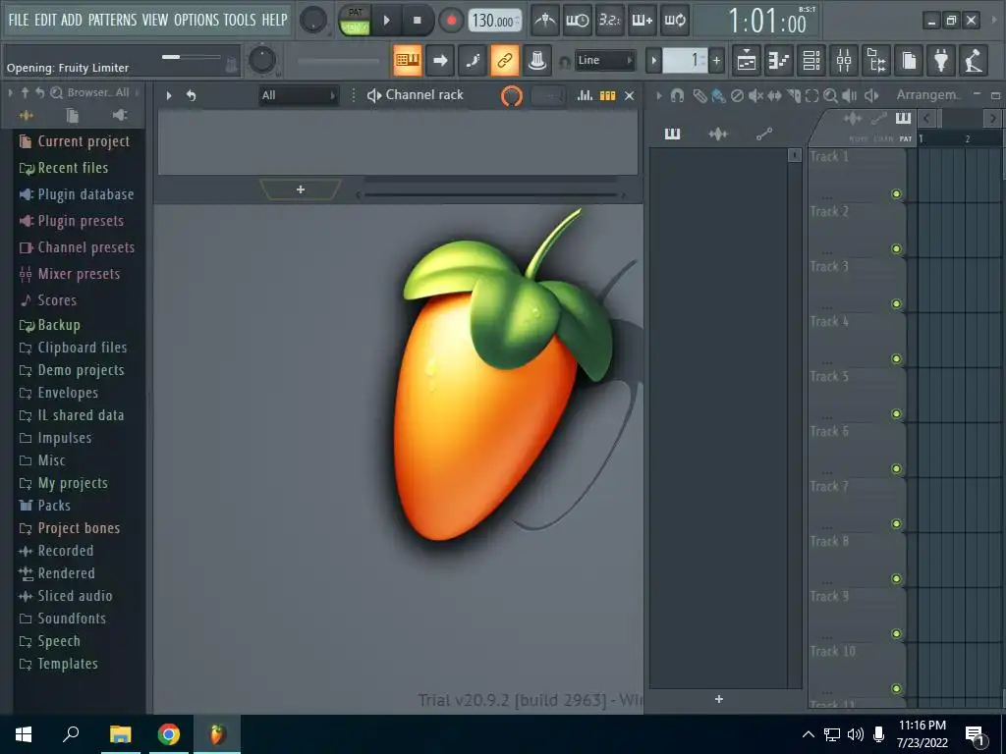
Task: Mute Track 2 using its green light
Action: coord(896,248)
